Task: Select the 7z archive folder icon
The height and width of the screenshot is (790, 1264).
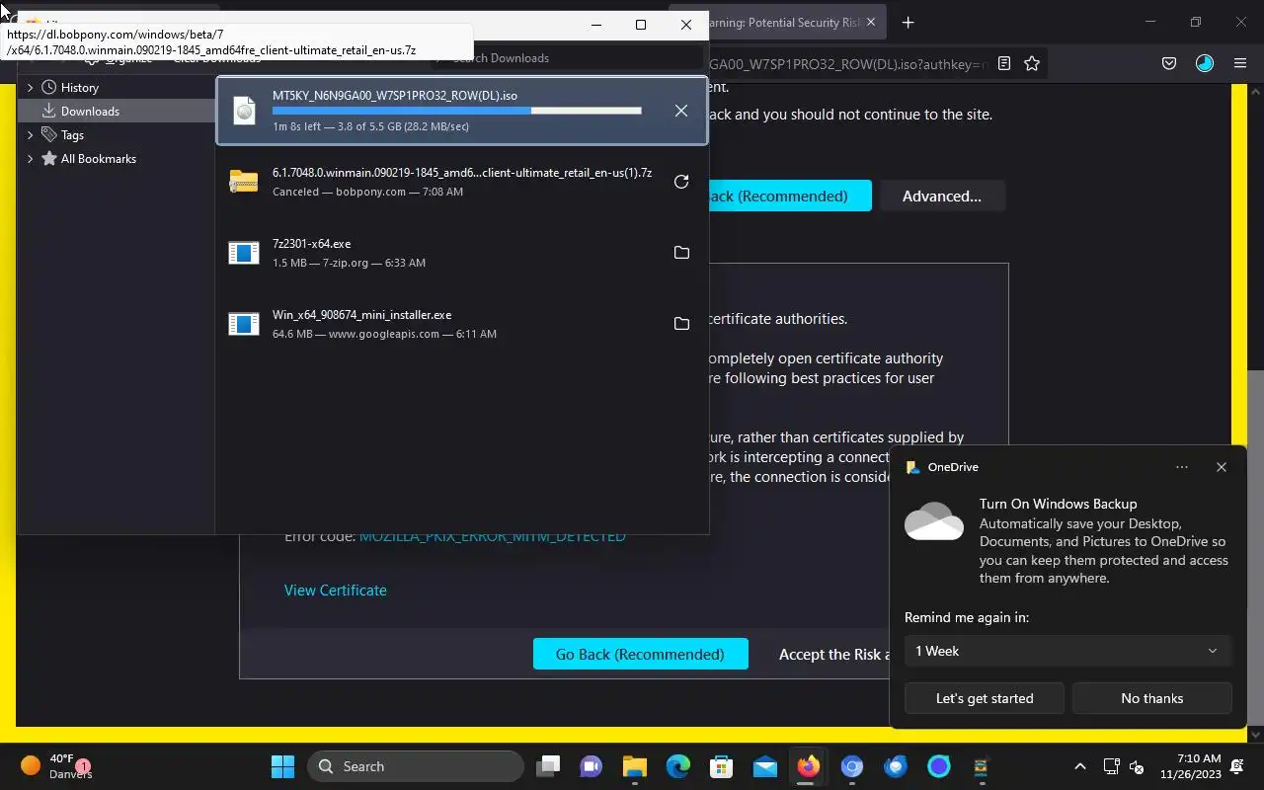Action: [244, 182]
